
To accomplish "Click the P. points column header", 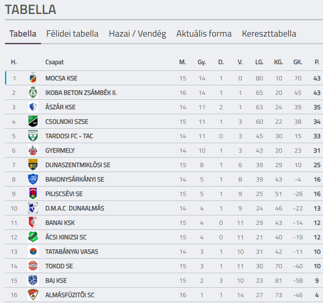I will pyautogui.click(x=317, y=62).
